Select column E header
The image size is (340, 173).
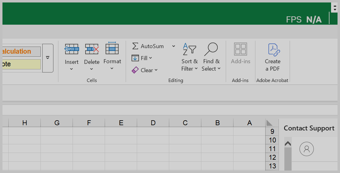[121, 123]
